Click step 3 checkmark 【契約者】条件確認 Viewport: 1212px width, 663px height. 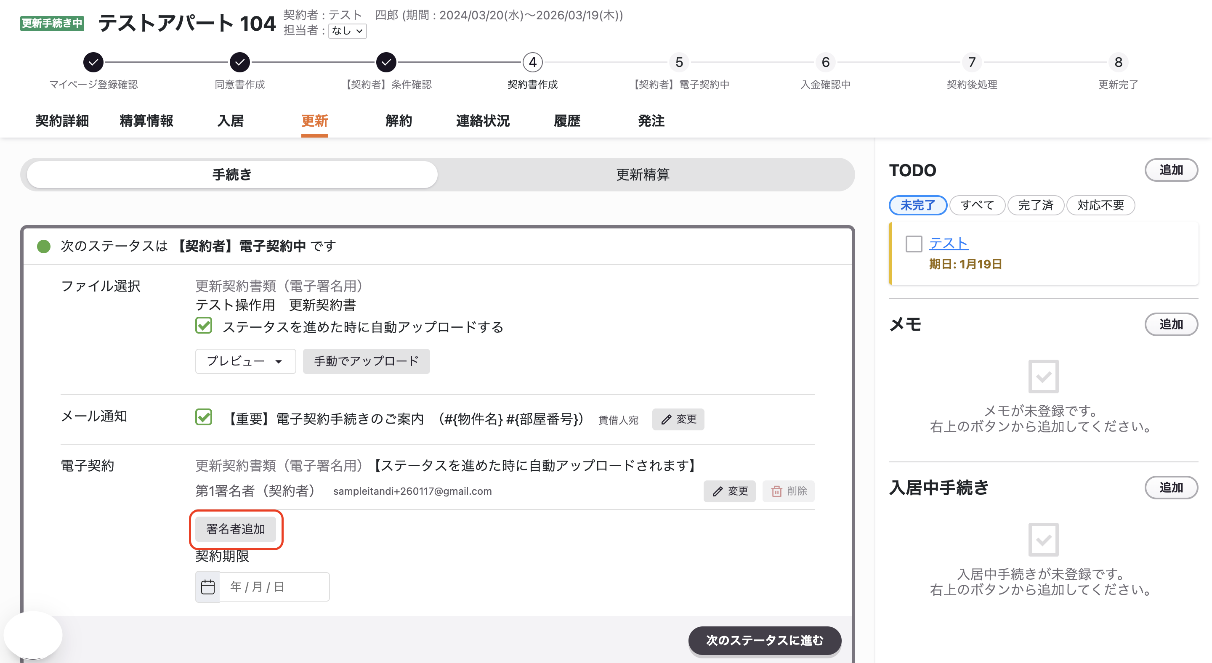[x=386, y=62]
